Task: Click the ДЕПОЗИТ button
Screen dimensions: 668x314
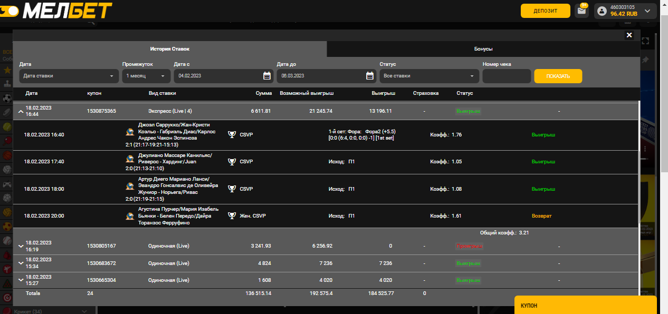Action: tap(545, 11)
